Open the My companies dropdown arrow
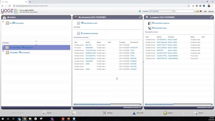The width and height of the screenshot is (215, 121). (x=173, y=11)
